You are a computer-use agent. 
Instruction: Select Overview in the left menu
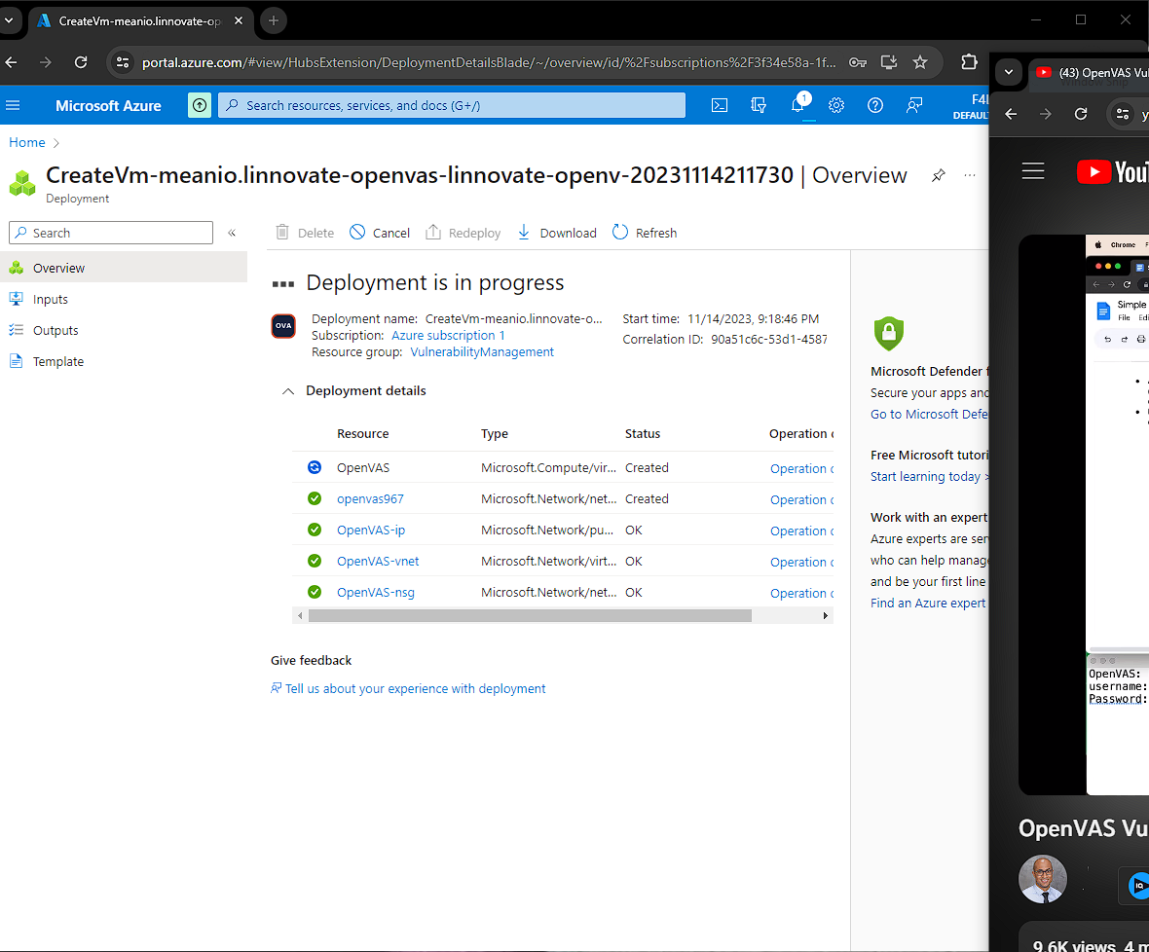point(124,268)
